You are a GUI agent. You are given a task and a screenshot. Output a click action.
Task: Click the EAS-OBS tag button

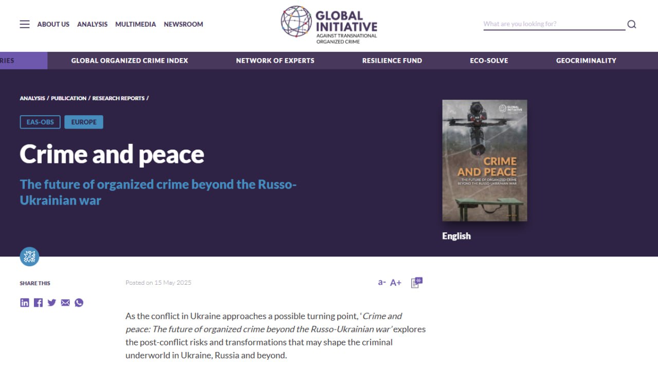click(40, 122)
